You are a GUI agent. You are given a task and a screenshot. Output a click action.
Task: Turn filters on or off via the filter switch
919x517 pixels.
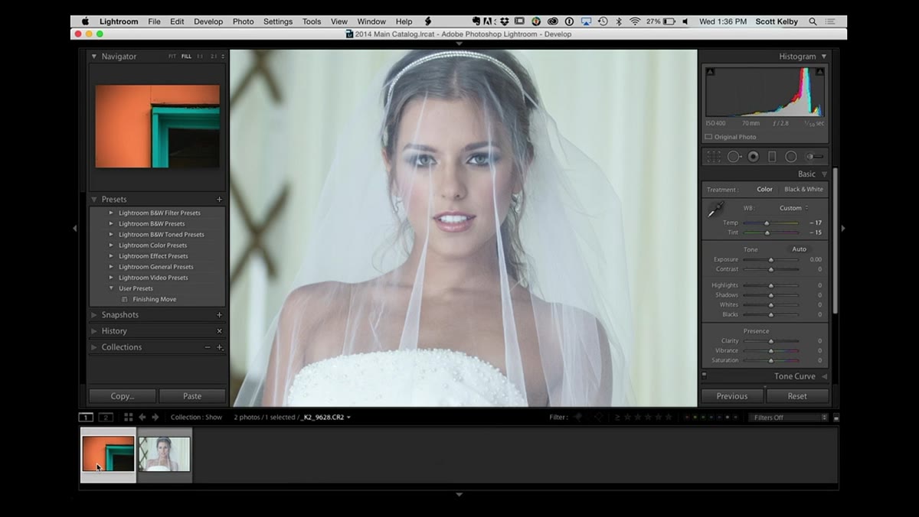click(836, 418)
